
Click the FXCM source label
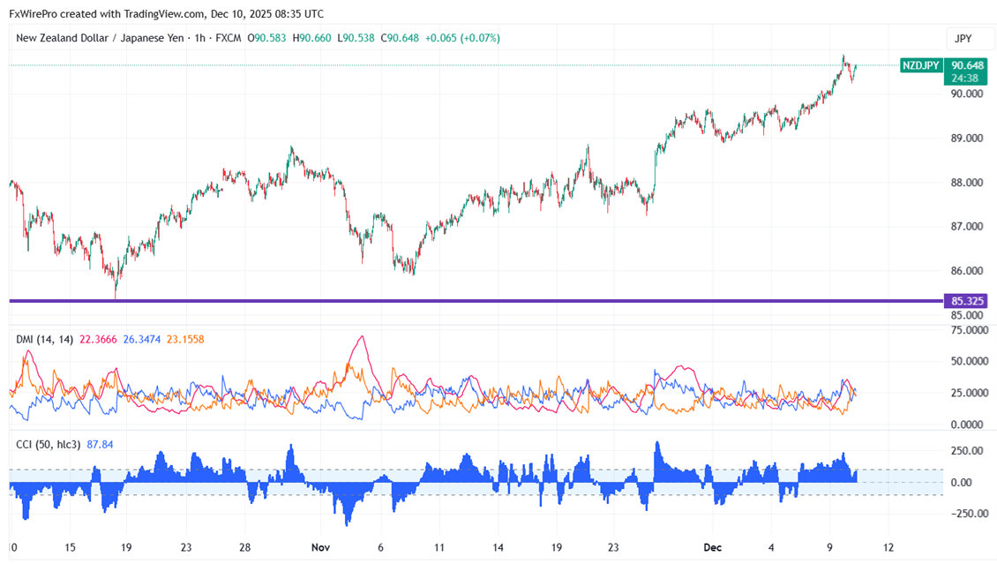(229, 38)
